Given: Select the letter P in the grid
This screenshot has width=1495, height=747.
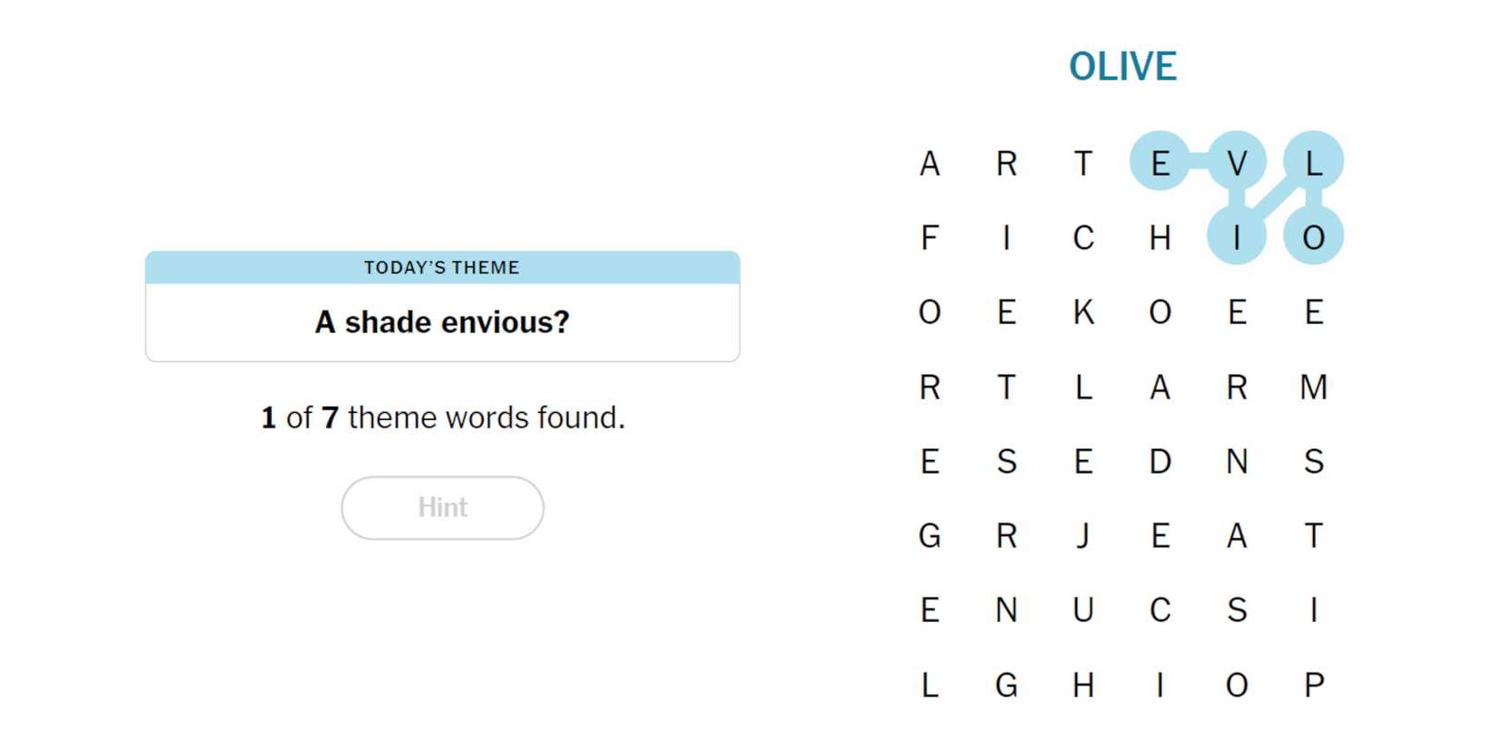Looking at the screenshot, I should click(1314, 685).
